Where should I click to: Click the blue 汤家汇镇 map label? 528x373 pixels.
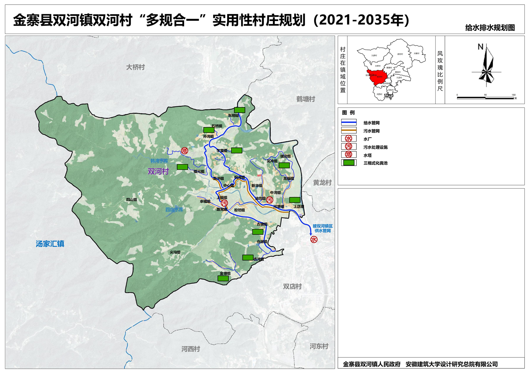(50, 244)
